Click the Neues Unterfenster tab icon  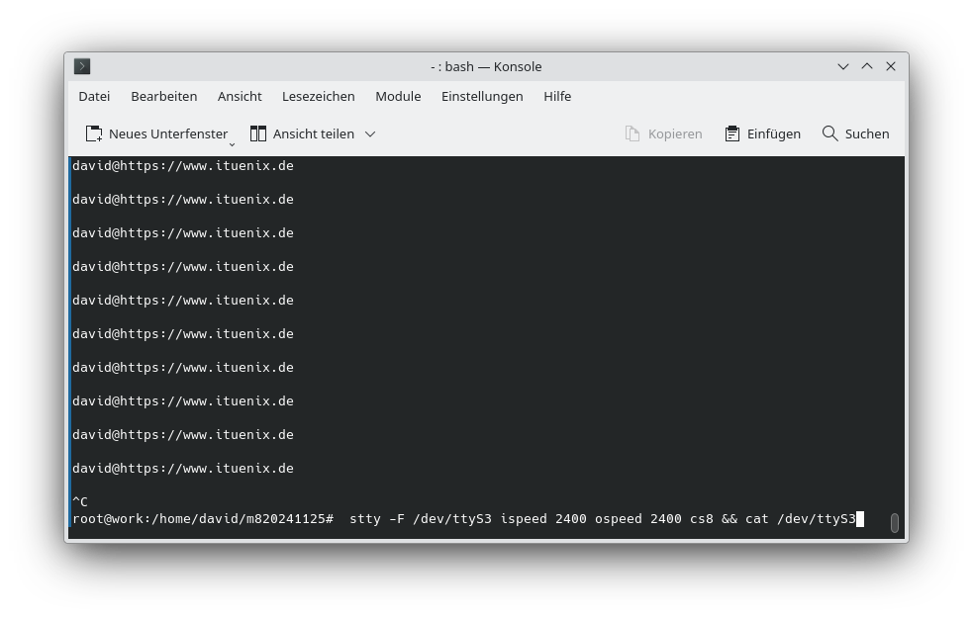94,133
